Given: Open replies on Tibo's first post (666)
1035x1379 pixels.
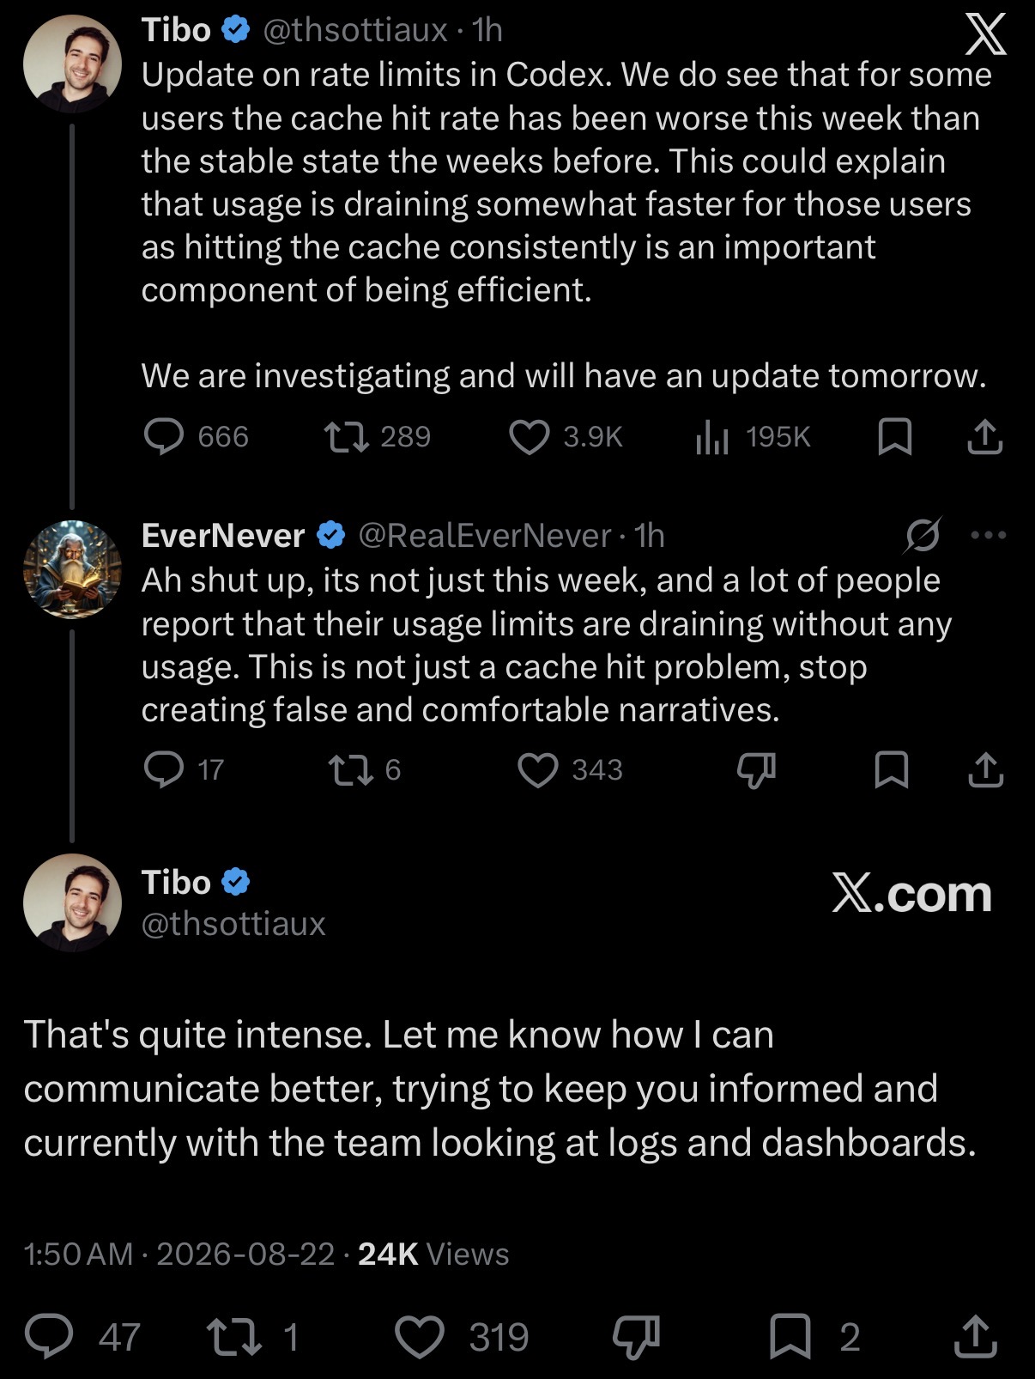Looking at the screenshot, I should 197,436.
